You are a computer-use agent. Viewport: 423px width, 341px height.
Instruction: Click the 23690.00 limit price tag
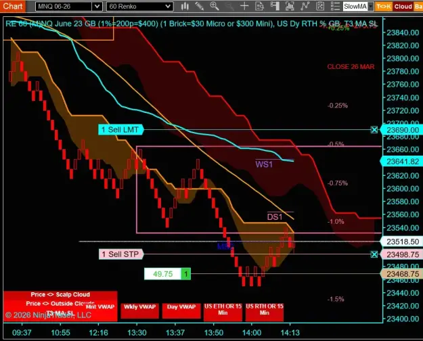click(401, 130)
